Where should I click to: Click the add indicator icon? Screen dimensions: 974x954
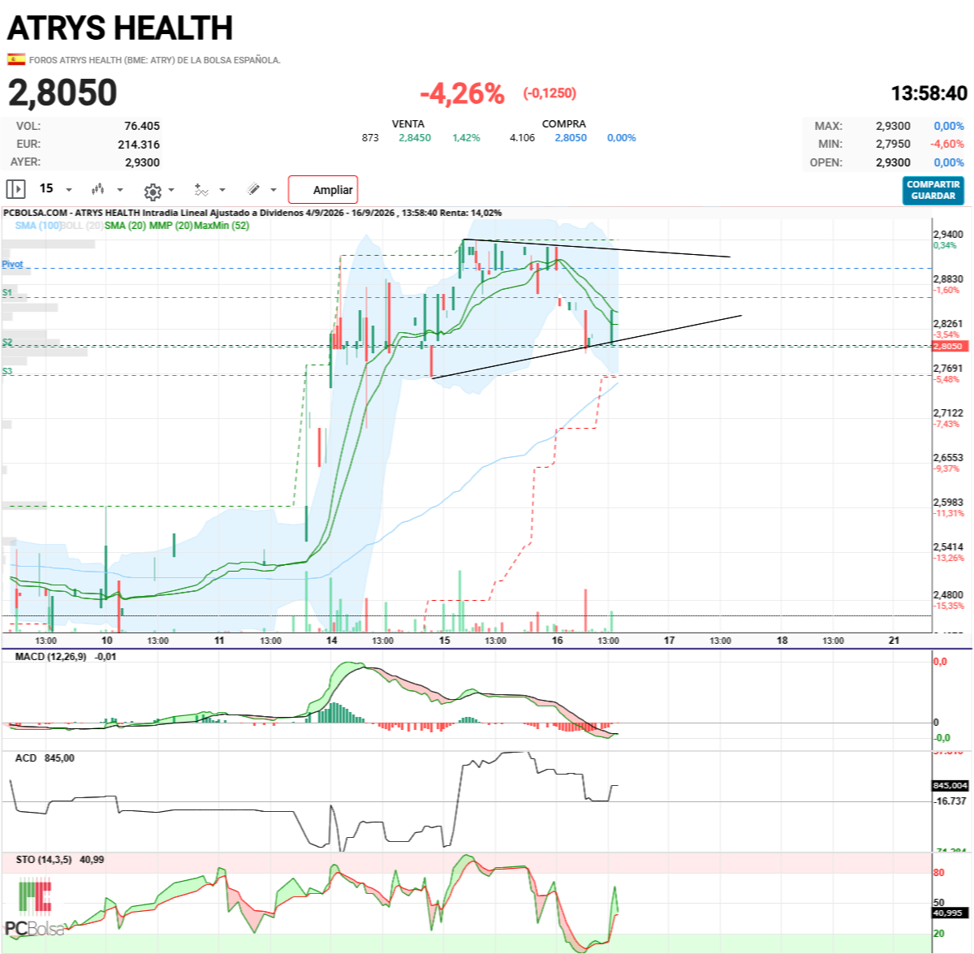(x=201, y=189)
